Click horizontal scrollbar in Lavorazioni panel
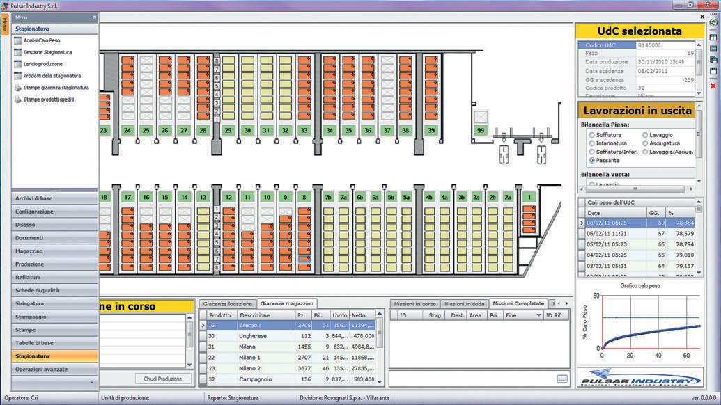Image resolution: width=721 pixels, height=405 pixels. point(635,189)
